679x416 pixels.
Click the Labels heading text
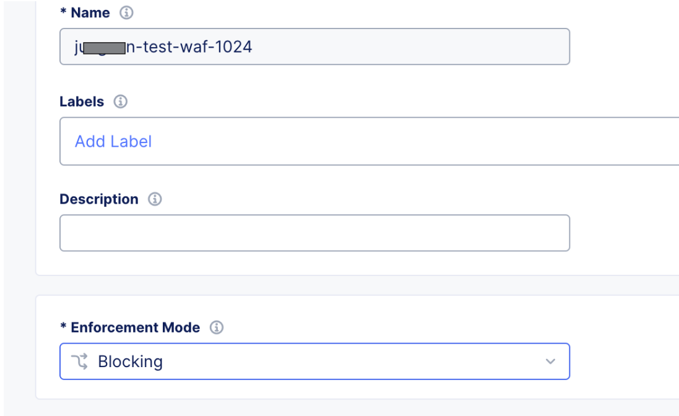(x=81, y=102)
